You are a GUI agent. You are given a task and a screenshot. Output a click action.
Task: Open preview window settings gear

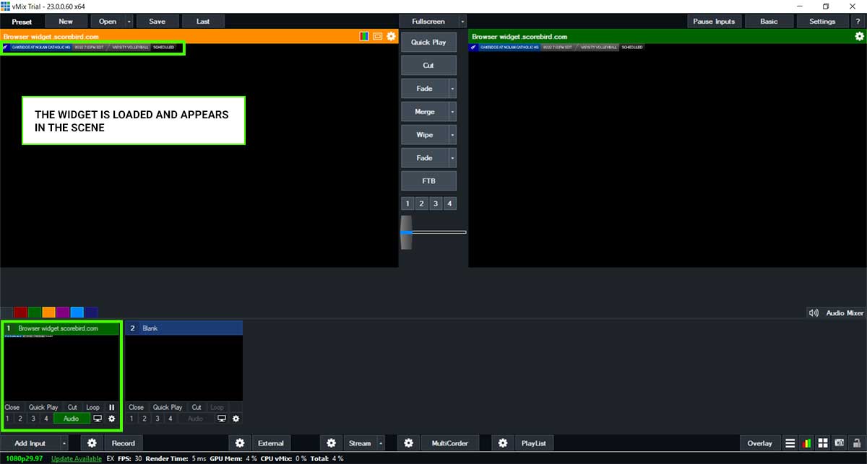pos(392,36)
